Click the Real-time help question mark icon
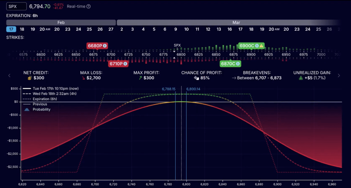This screenshot has height=188, width=351. [x=88, y=6]
